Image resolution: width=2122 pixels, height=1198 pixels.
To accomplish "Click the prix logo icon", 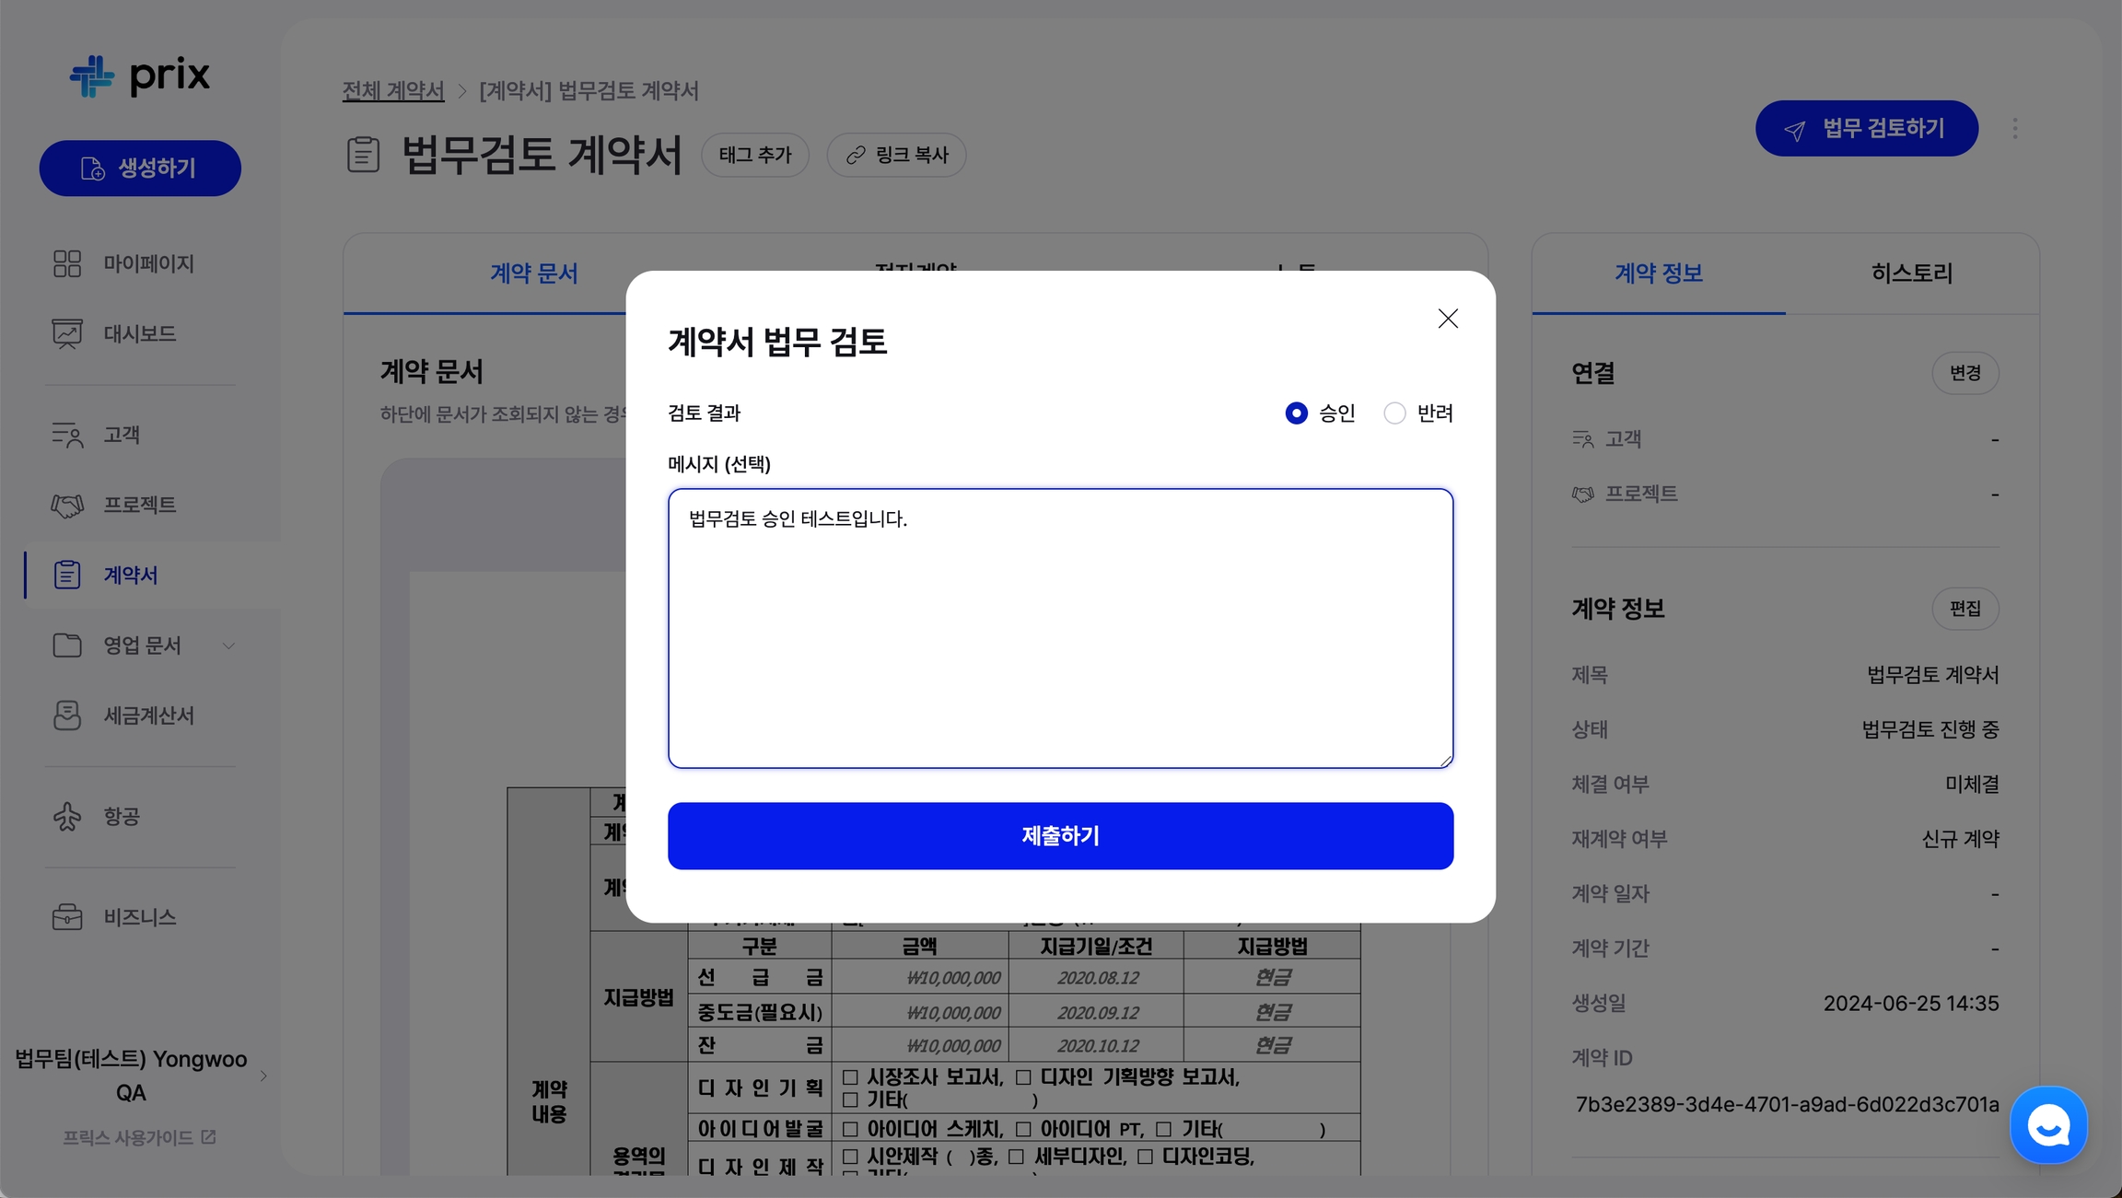I will click(92, 76).
